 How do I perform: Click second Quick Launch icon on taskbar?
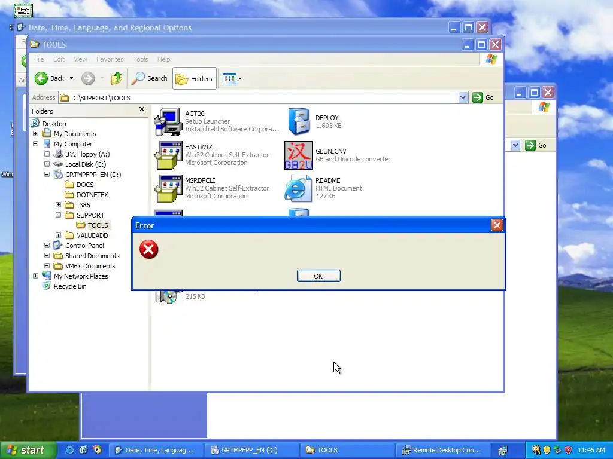[x=83, y=450]
